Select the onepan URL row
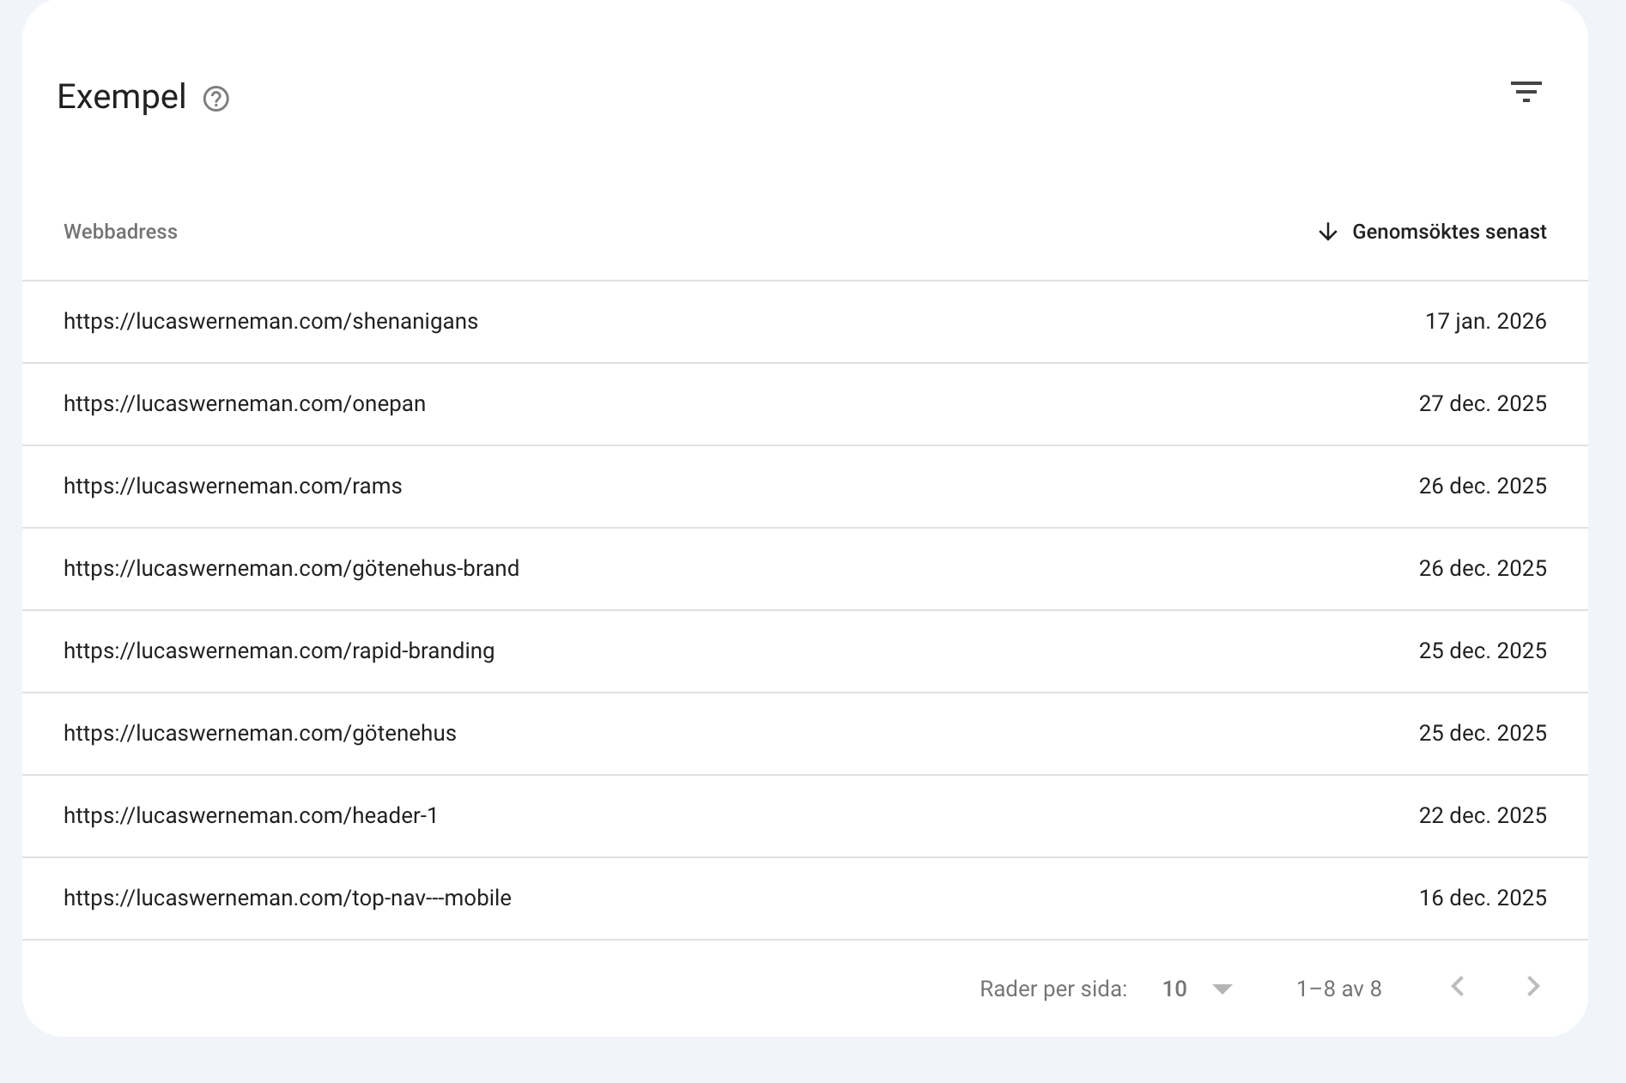 [x=245, y=403]
